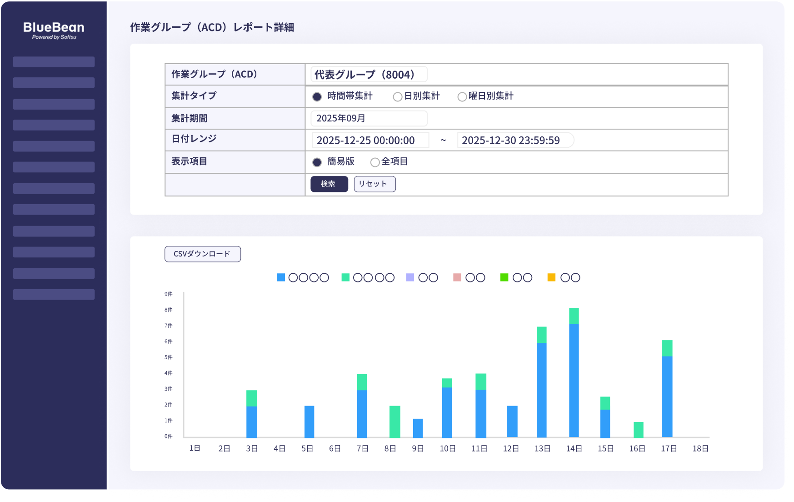794x502 pixels.
Task: Click the BlueBean logo in sidebar
Action: point(54,30)
